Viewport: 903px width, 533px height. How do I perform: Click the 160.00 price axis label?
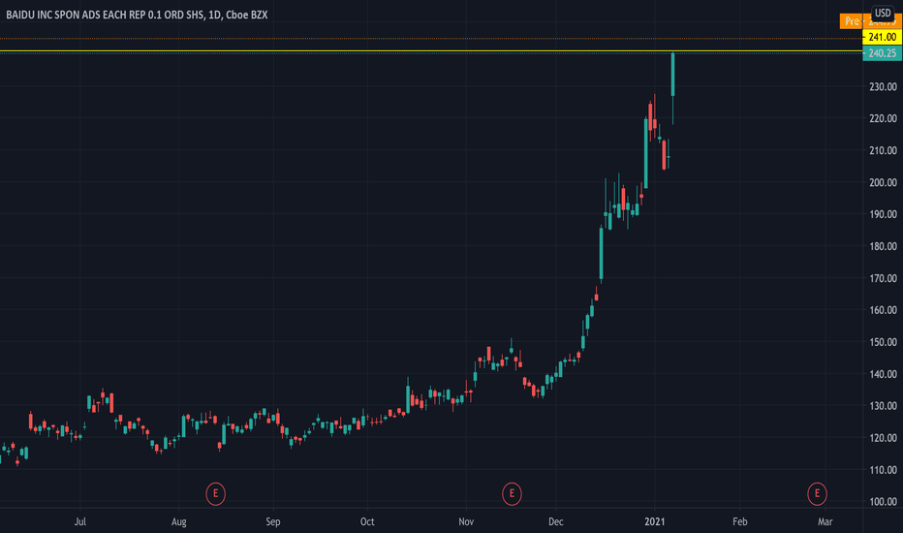click(883, 310)
